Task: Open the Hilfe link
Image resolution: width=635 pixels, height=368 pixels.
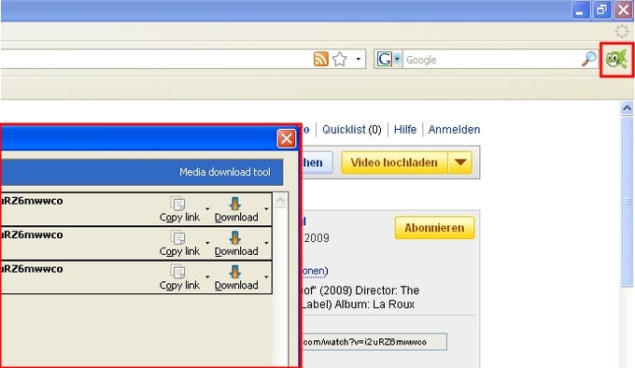Action: (405, 130)
